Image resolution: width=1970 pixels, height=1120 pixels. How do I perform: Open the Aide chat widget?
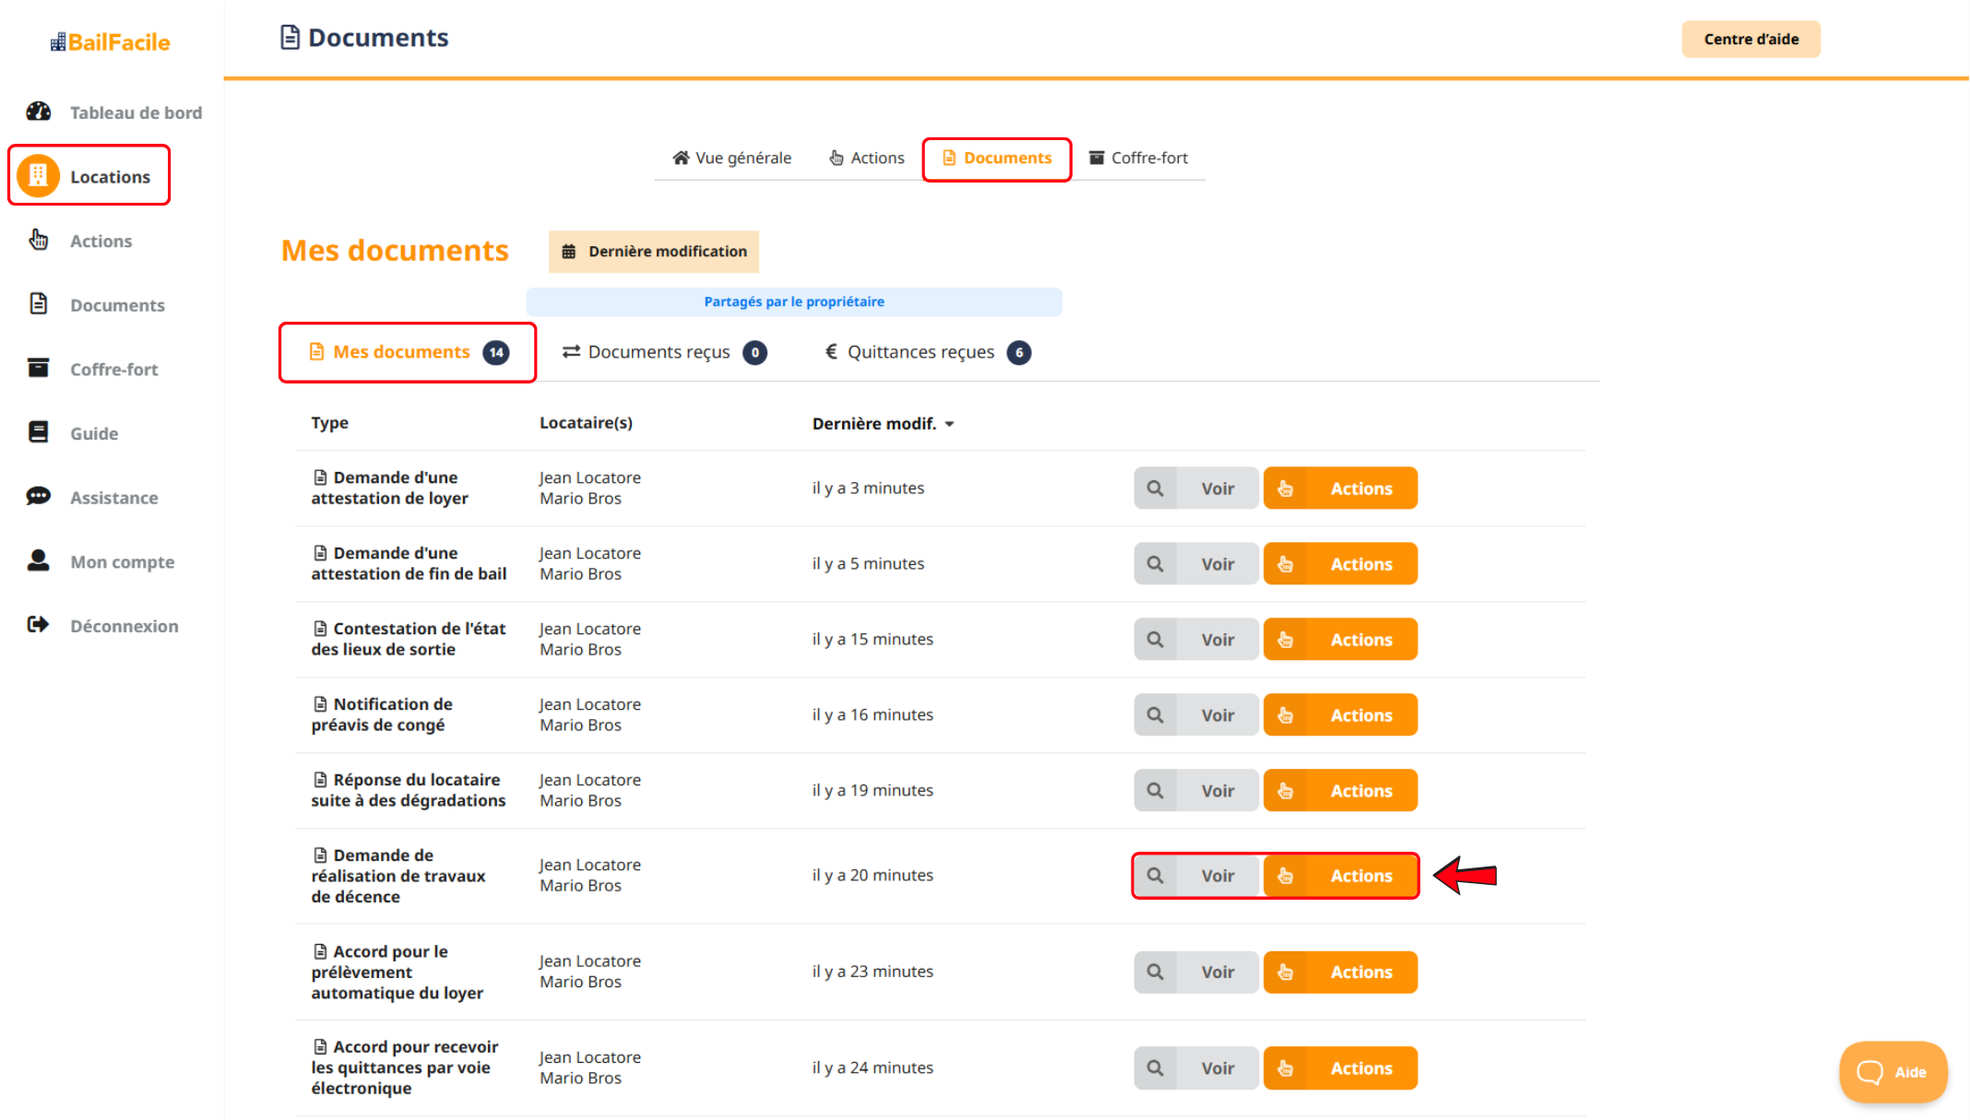point(1893,1072)
